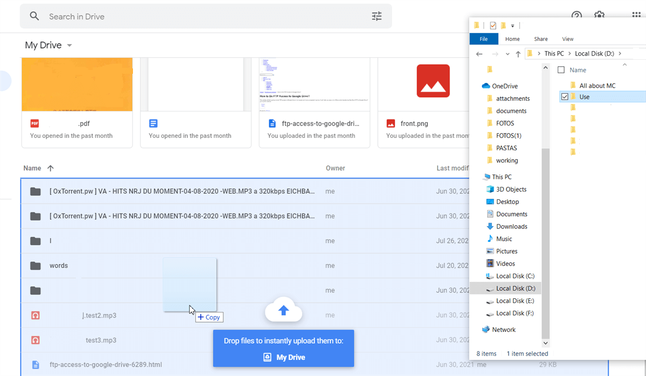Sort Drive files by Name column header
Screen dimensions: 646x376
point(32,168)
